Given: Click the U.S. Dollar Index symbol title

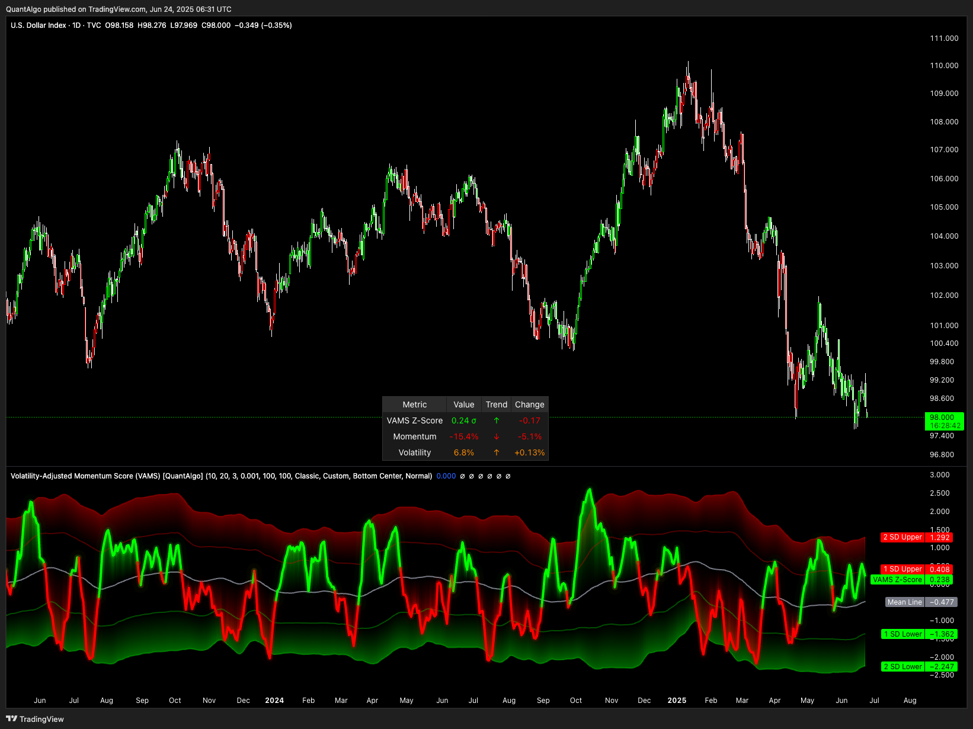Looking at the screenshot, I should coord(39,25).
